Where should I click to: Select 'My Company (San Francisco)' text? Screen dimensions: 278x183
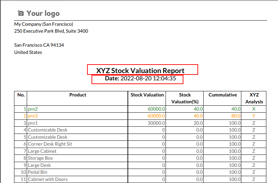click(44, 24)
